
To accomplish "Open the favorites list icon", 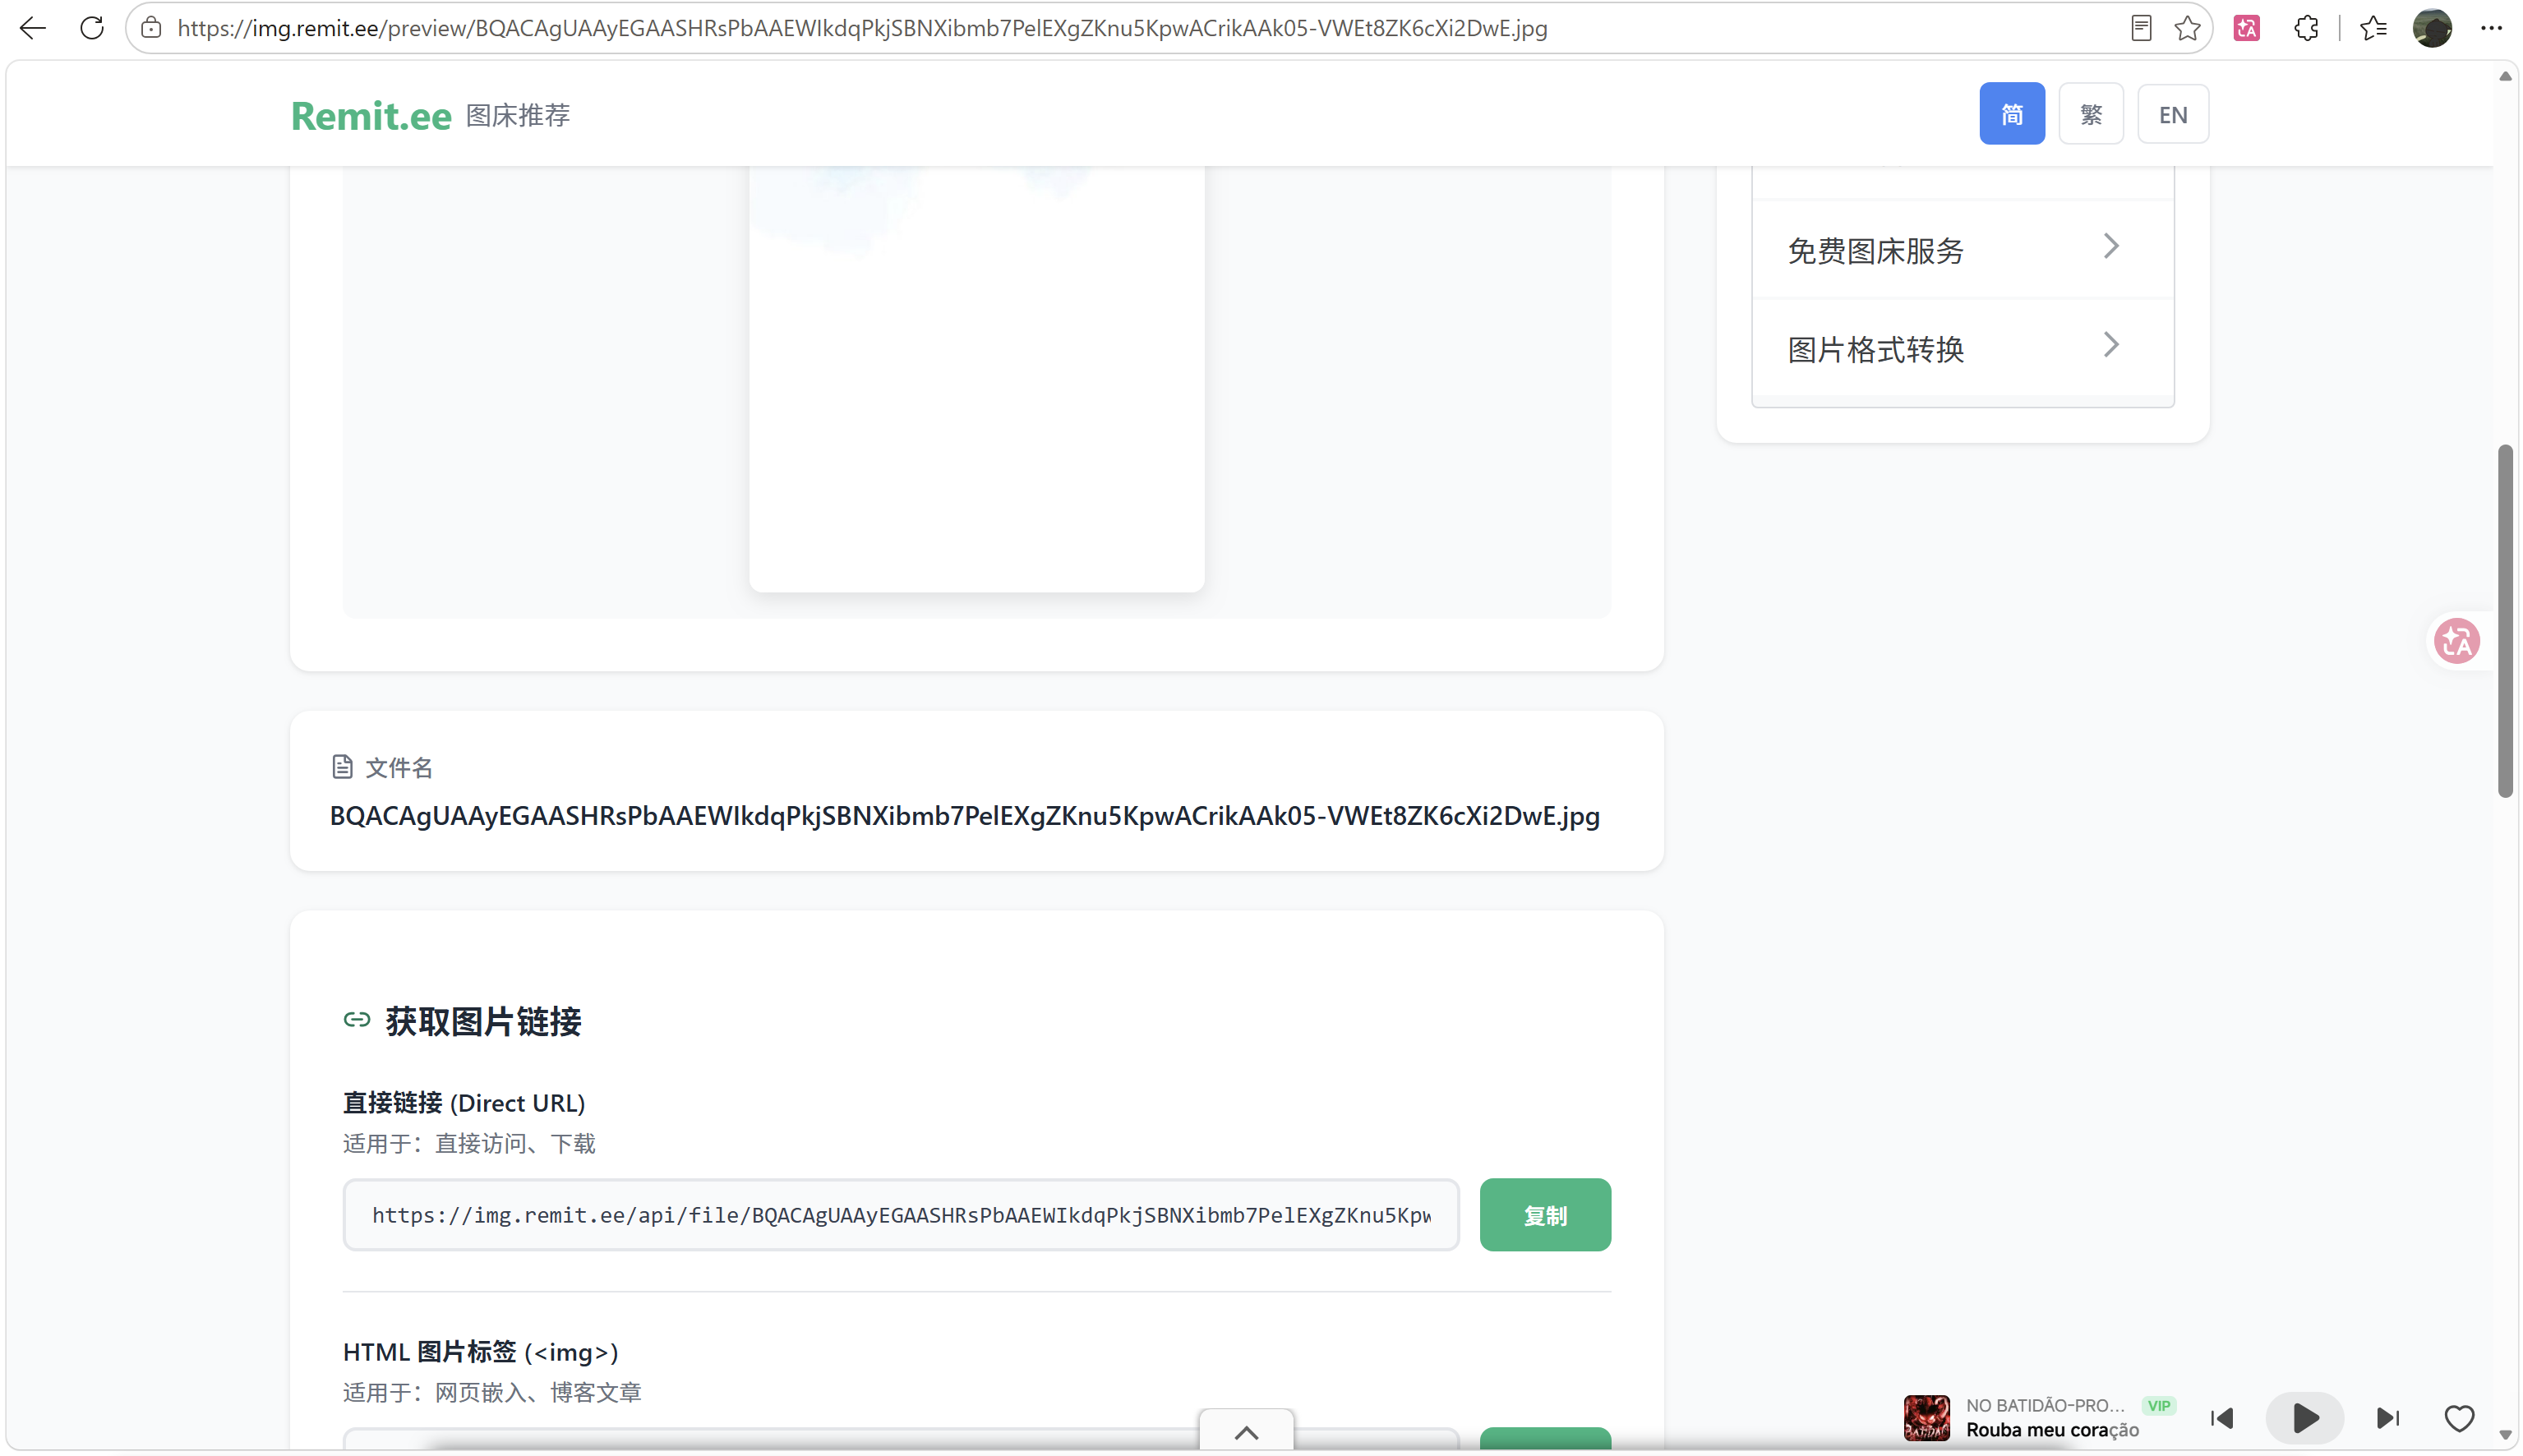I will (x=2374, y=28).
